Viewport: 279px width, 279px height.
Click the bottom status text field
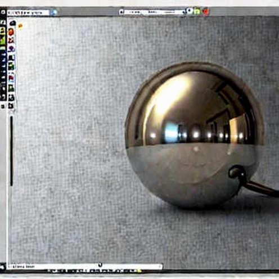coord(85,266)
